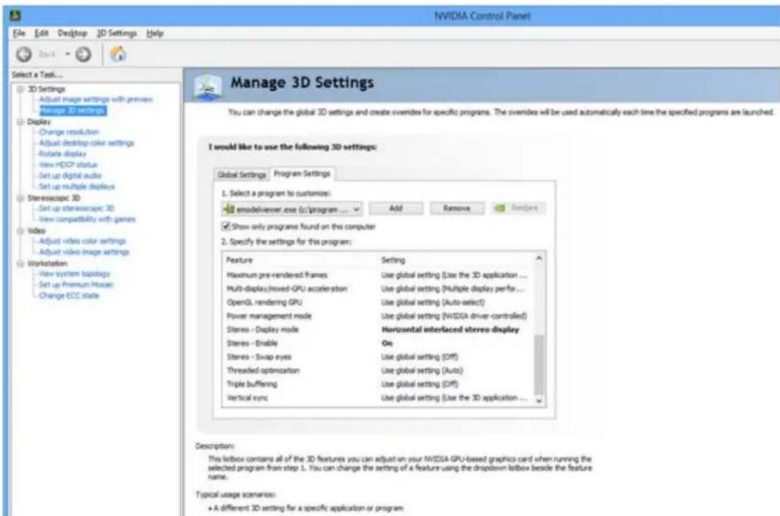
Task: Select OpenGL rendering GPU row
Action: pyautogui.click(x=378, y=303)
